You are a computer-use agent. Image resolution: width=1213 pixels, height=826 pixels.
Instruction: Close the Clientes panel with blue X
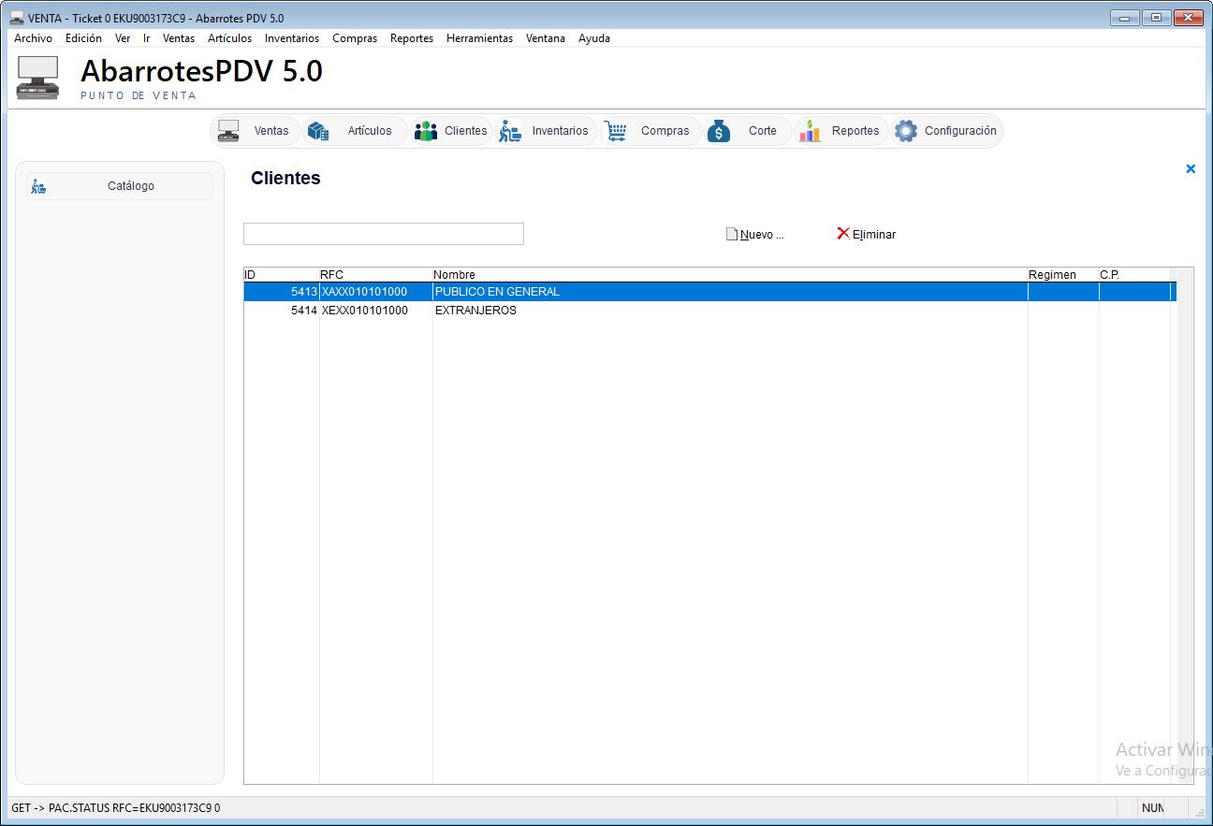point(1191,168)
